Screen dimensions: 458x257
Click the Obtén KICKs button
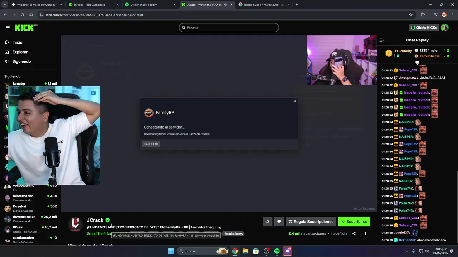pyautogui.click(x=424, y=27)
